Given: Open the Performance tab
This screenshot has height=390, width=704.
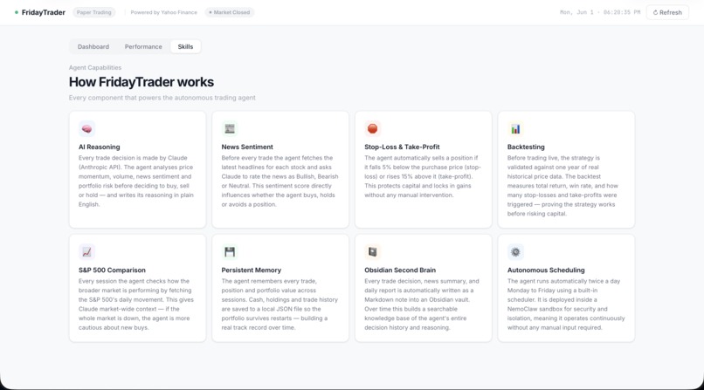Looking at the screenshot, I should (143, 46).
